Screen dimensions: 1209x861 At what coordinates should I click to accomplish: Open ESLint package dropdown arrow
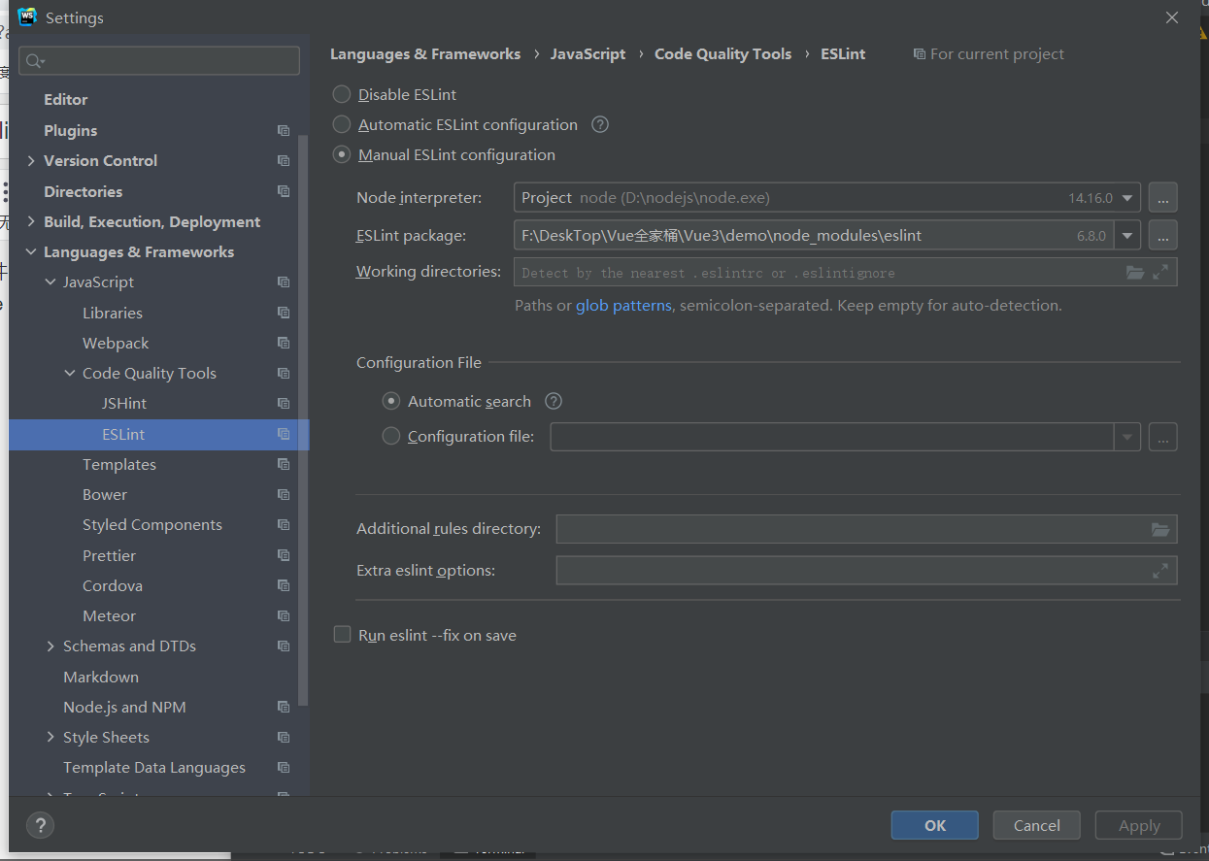coord(1127,235)
